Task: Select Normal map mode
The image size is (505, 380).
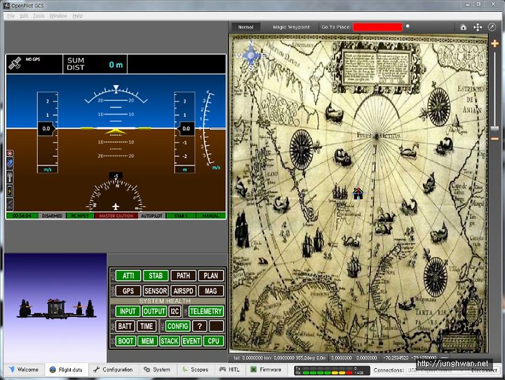Action: (245, 27)
